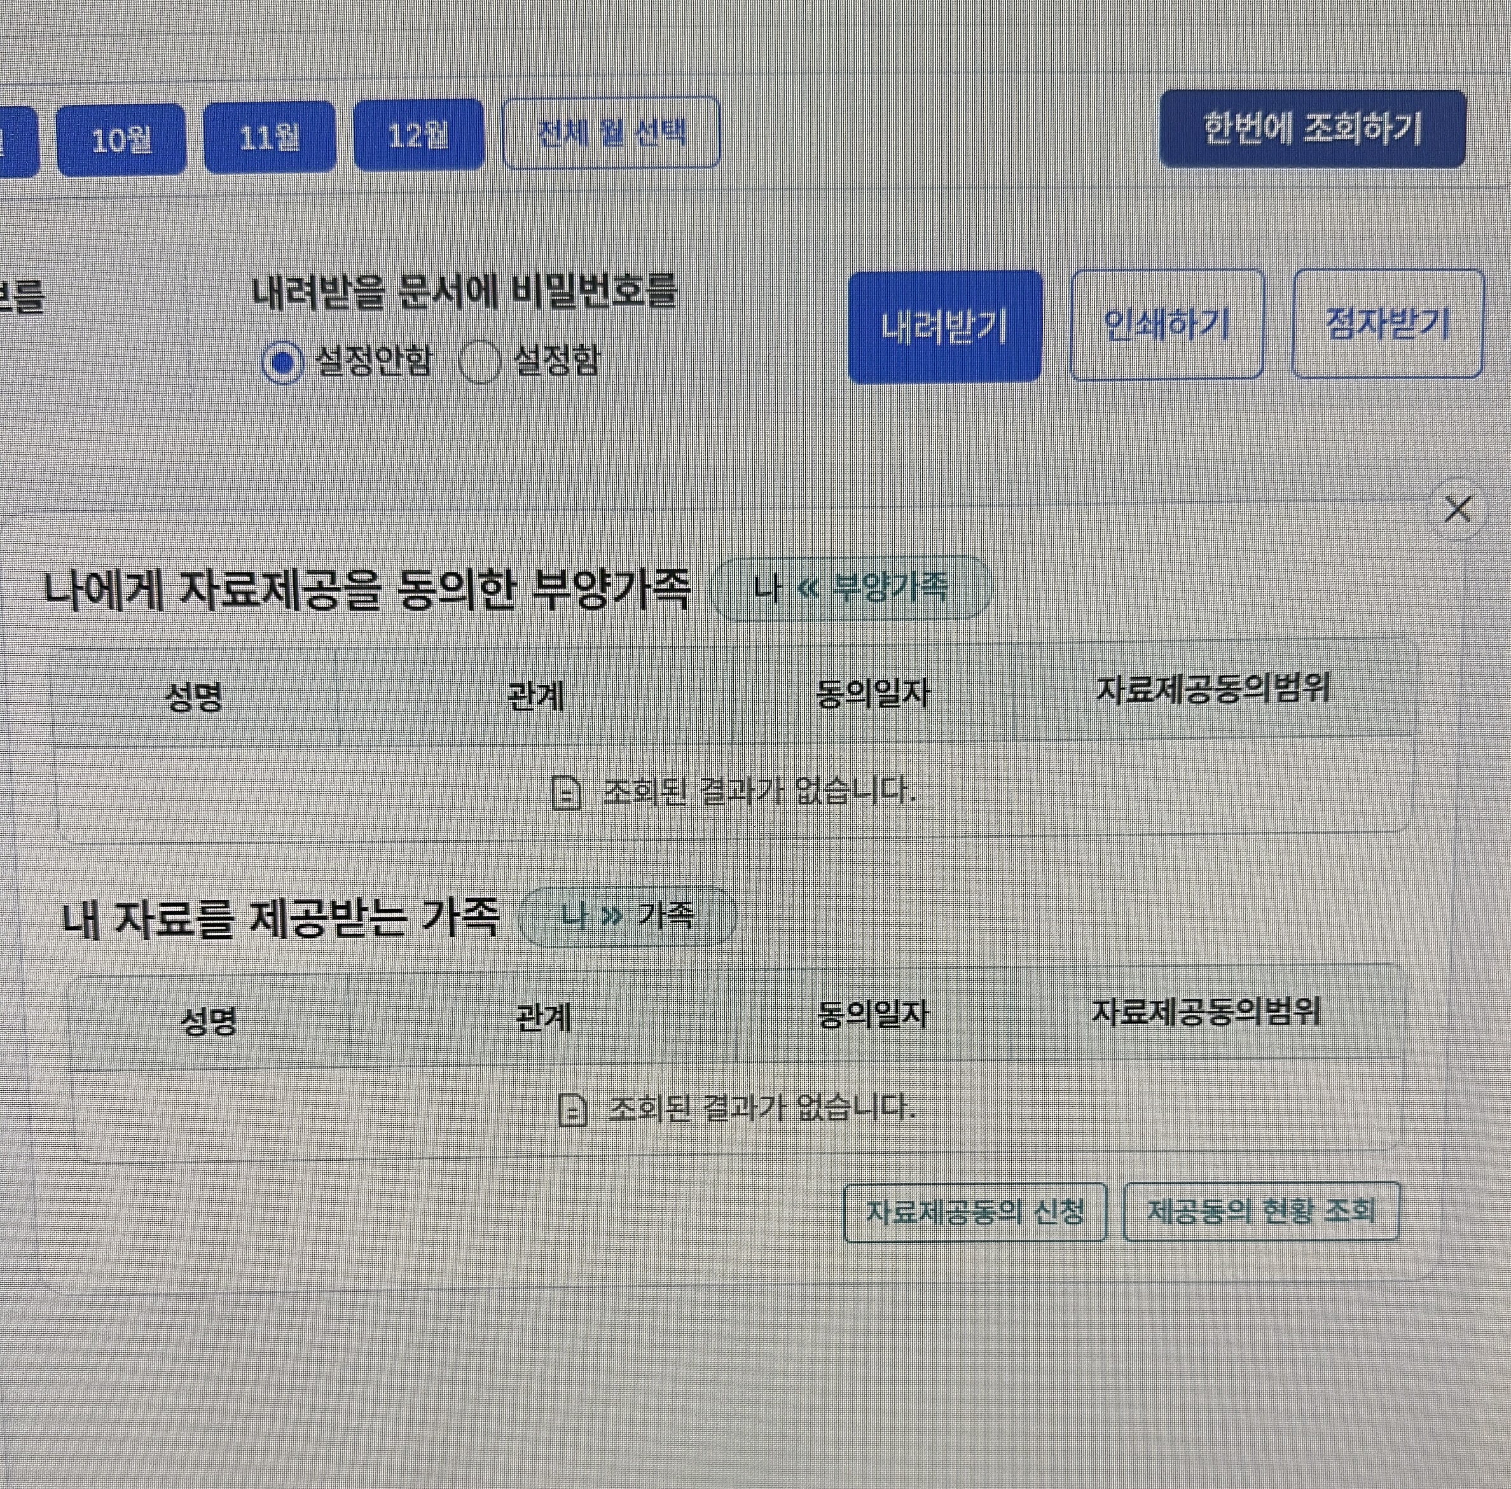The height and width of the screenshot is (1489, 1511).
Task: Click 관계 header in 제공받는 가족 table
Action: (x=544, y=1018)
